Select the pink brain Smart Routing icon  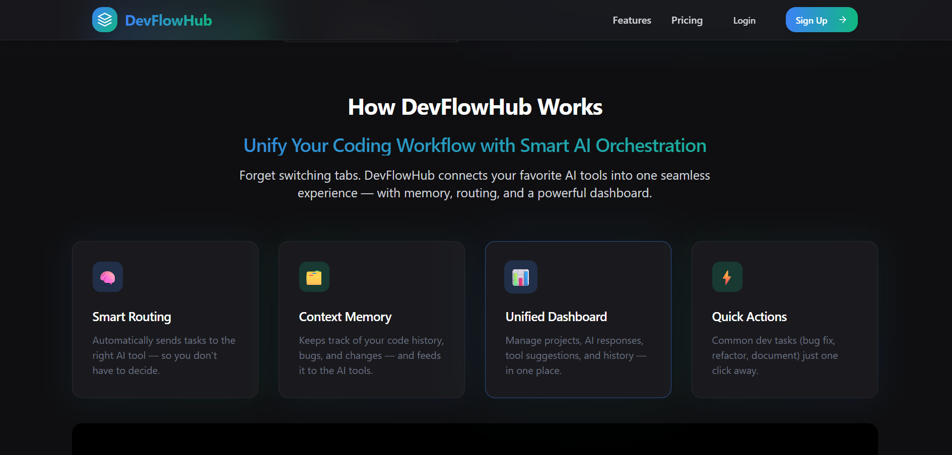107,277
